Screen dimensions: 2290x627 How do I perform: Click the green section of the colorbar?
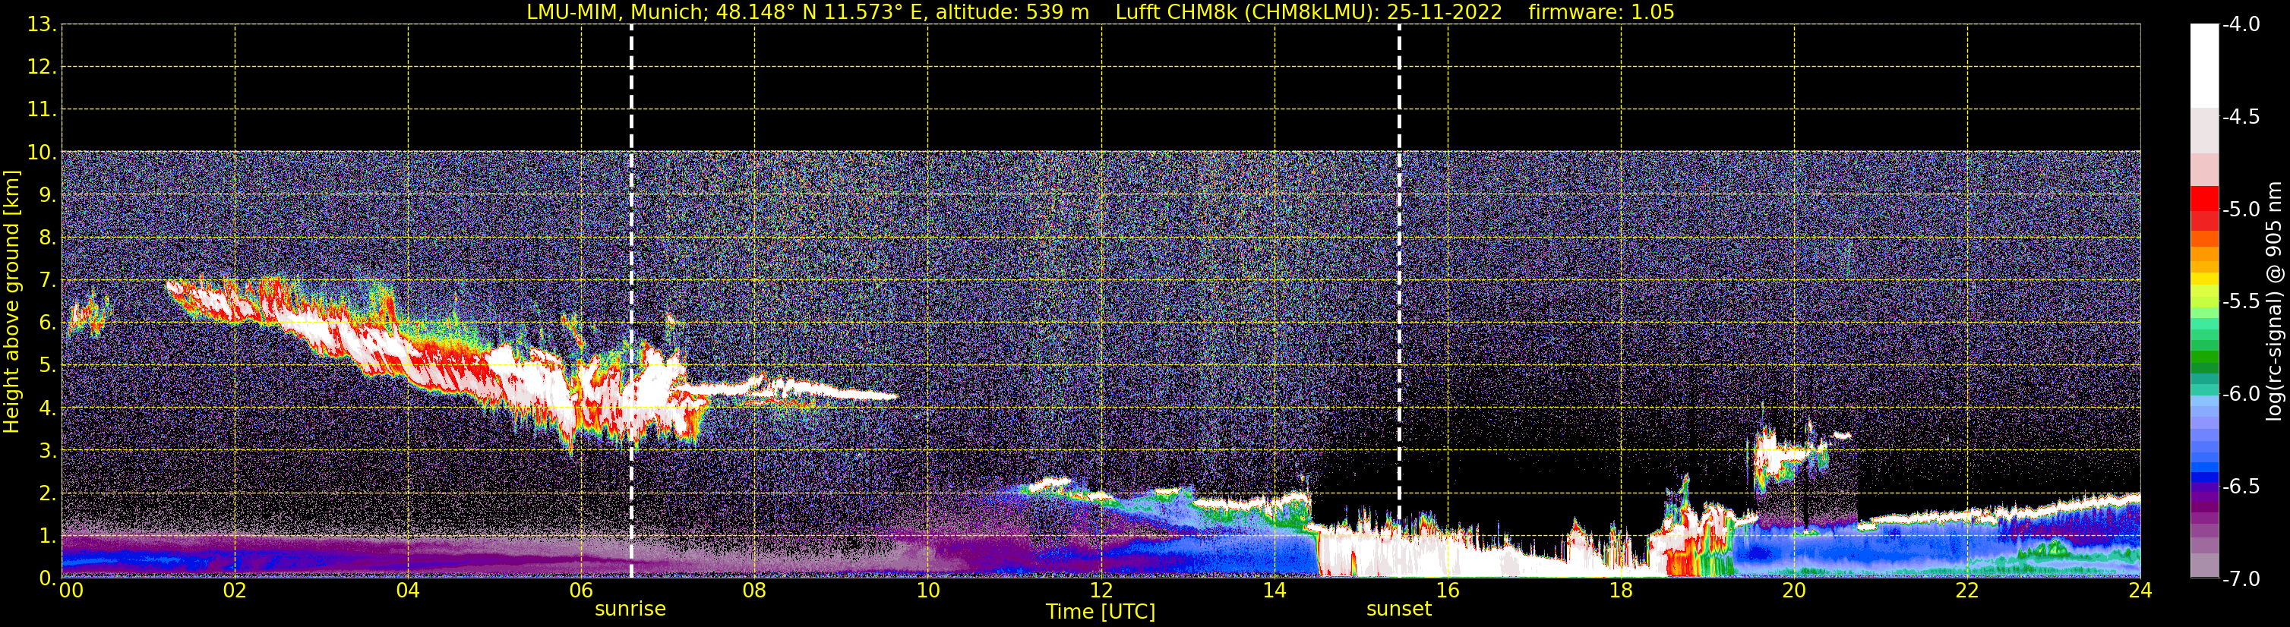click(x=2205, y=355)
